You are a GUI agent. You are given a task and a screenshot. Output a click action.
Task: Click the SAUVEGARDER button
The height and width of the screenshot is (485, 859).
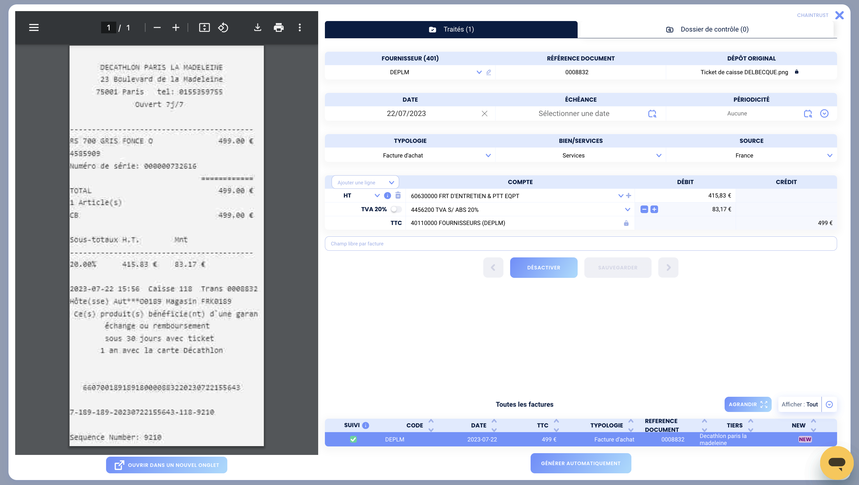point(618,268)
